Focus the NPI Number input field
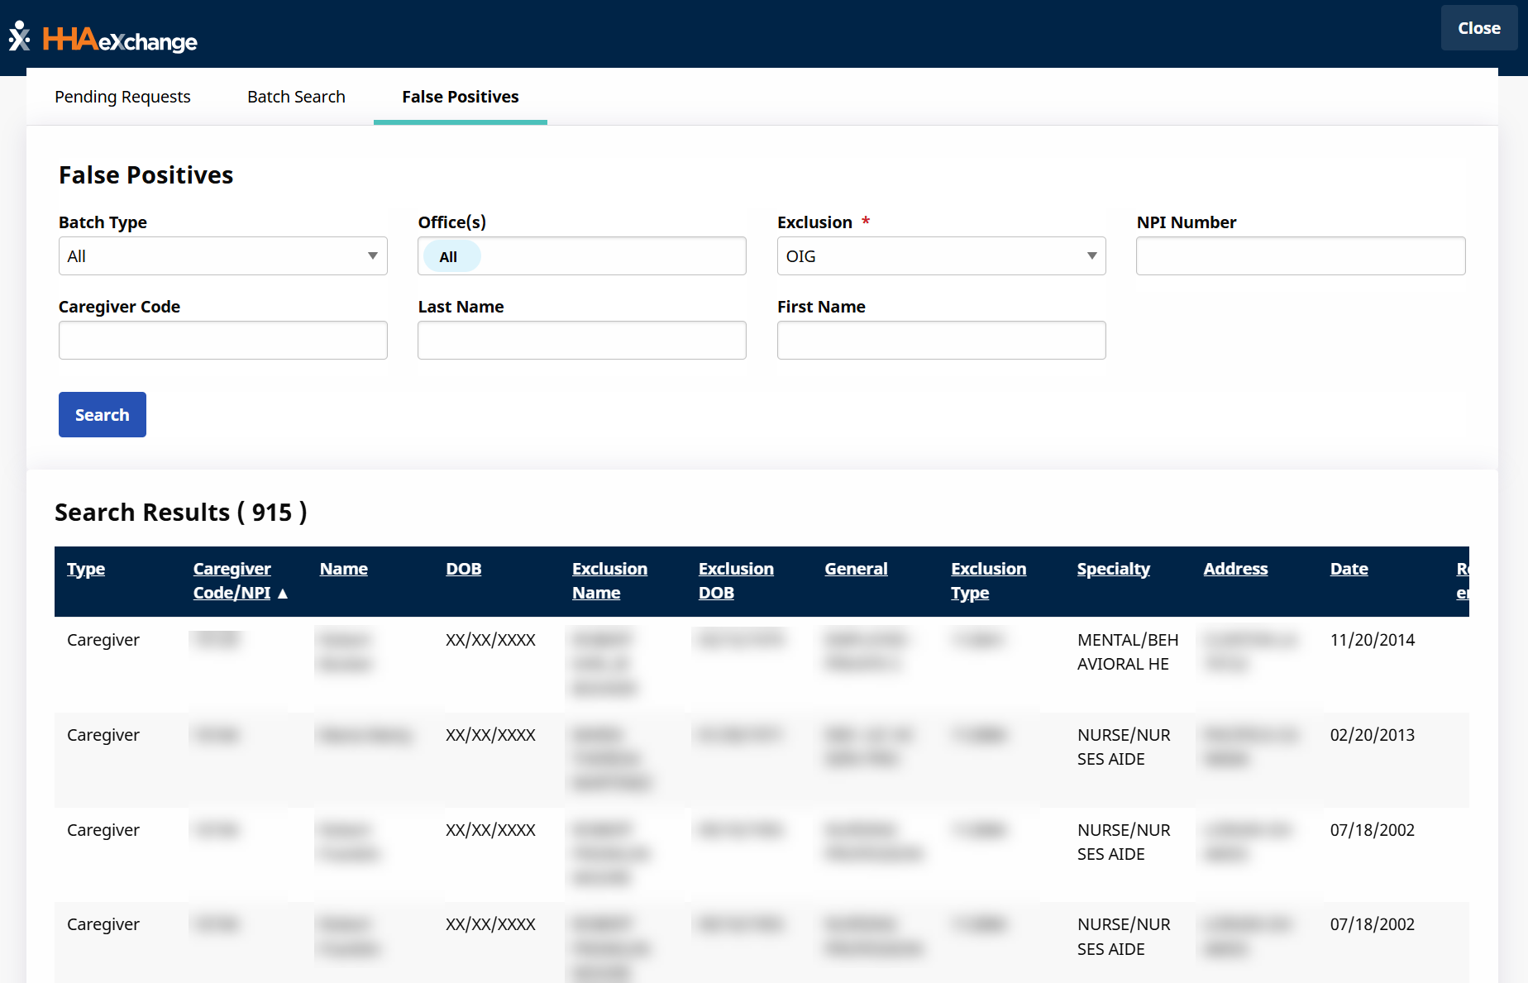This screenshot has height=983, width=1528. pos(1300,256)
